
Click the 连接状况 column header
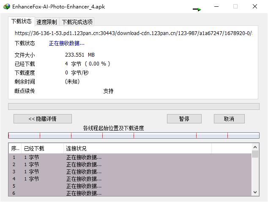pos(137,148)
